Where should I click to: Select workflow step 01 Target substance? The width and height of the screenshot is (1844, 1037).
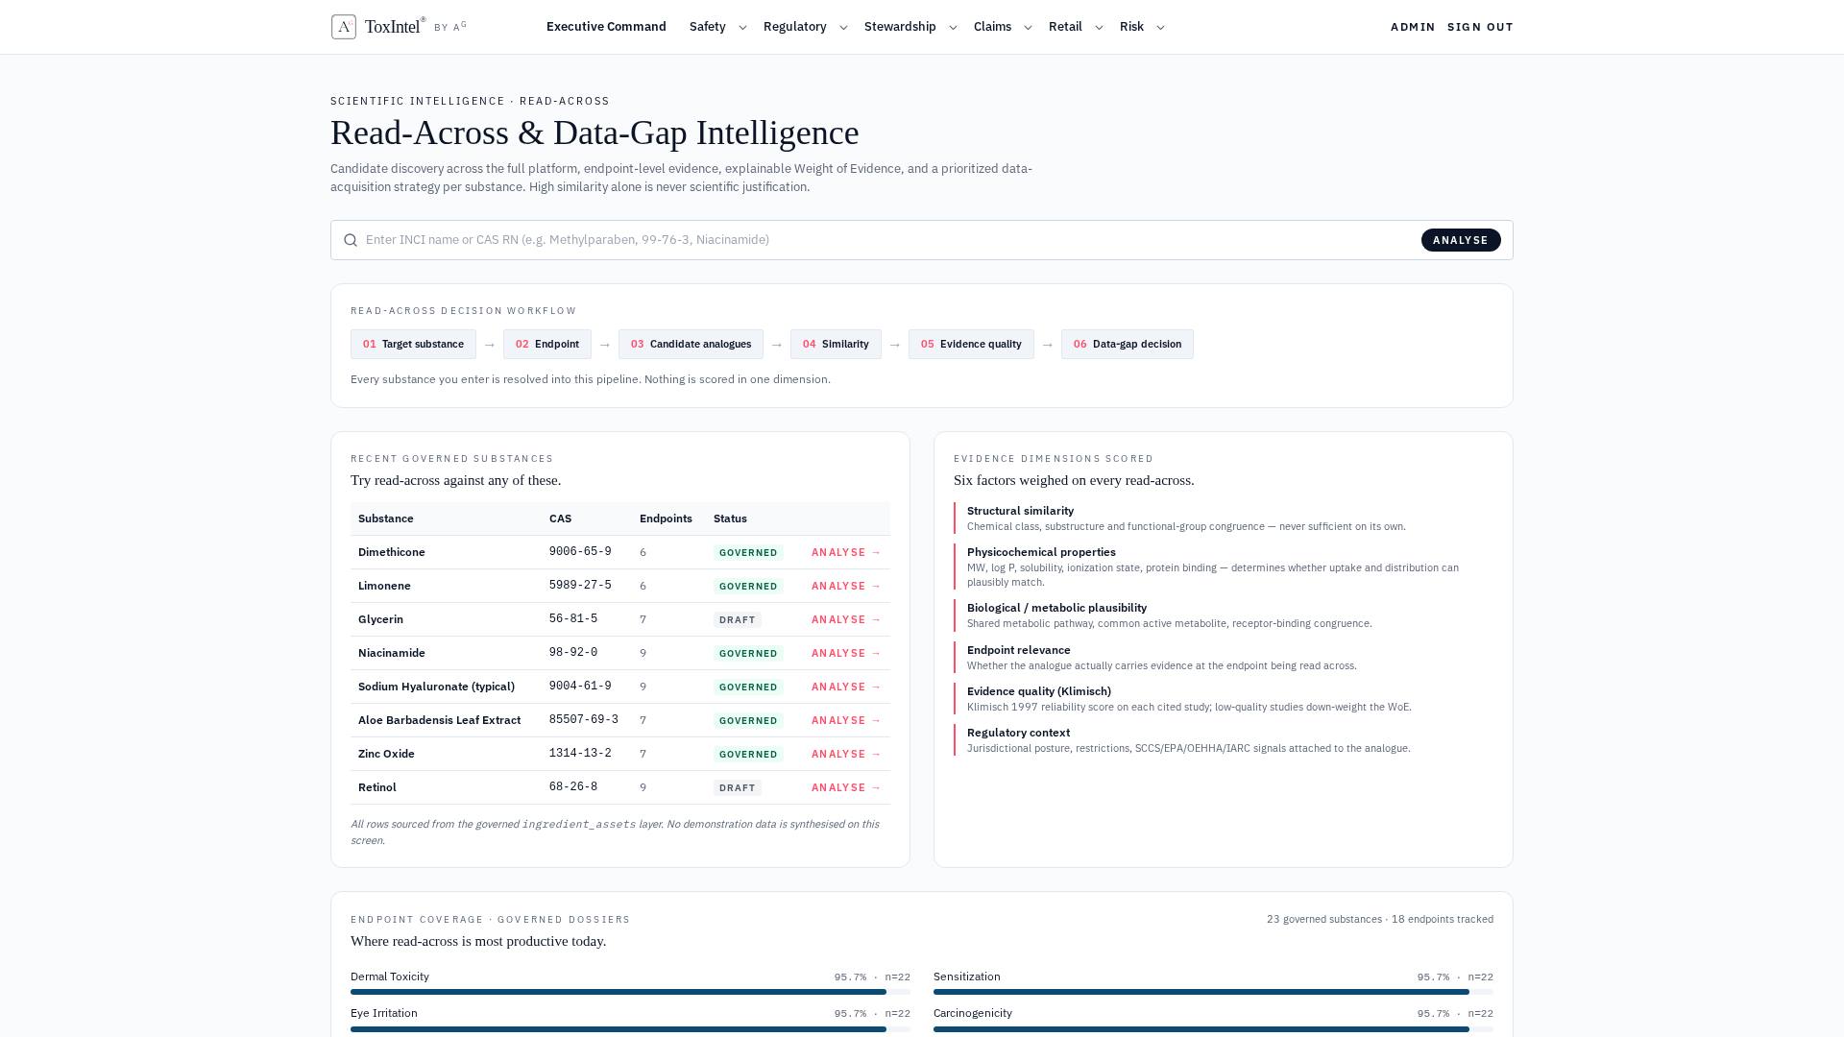click(x=413, y=345)
